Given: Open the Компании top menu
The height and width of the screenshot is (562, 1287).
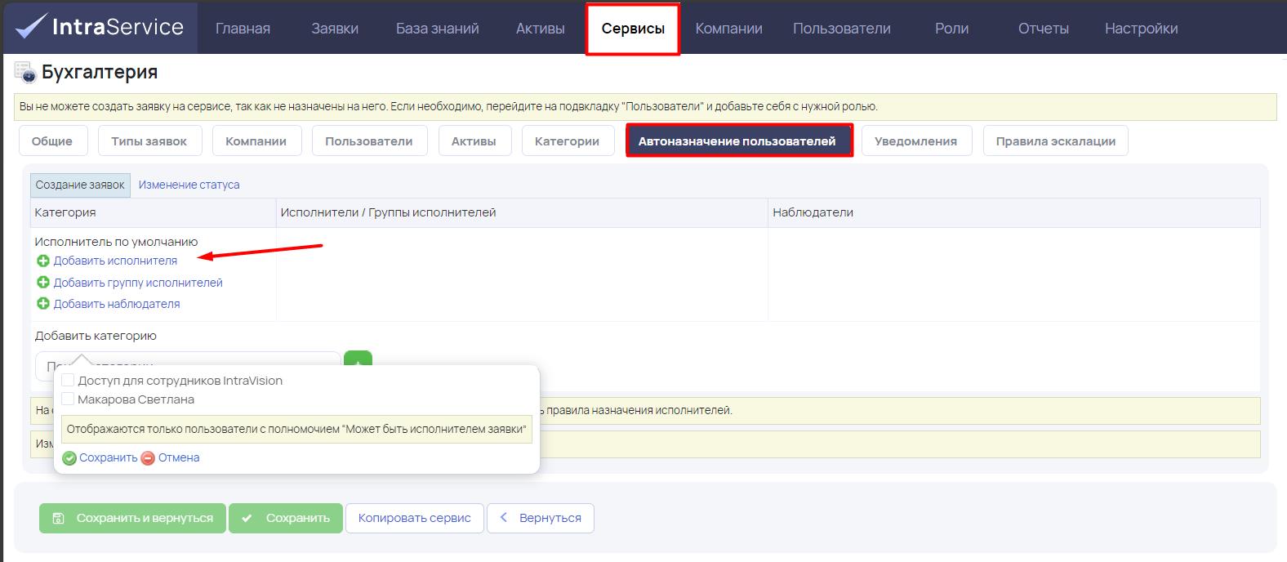Looking at the screenshot, I should tap(729, 29).
